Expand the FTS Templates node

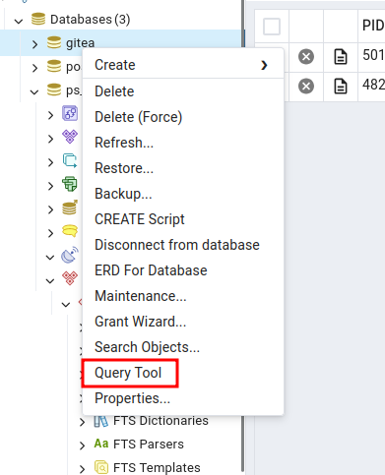82,469
